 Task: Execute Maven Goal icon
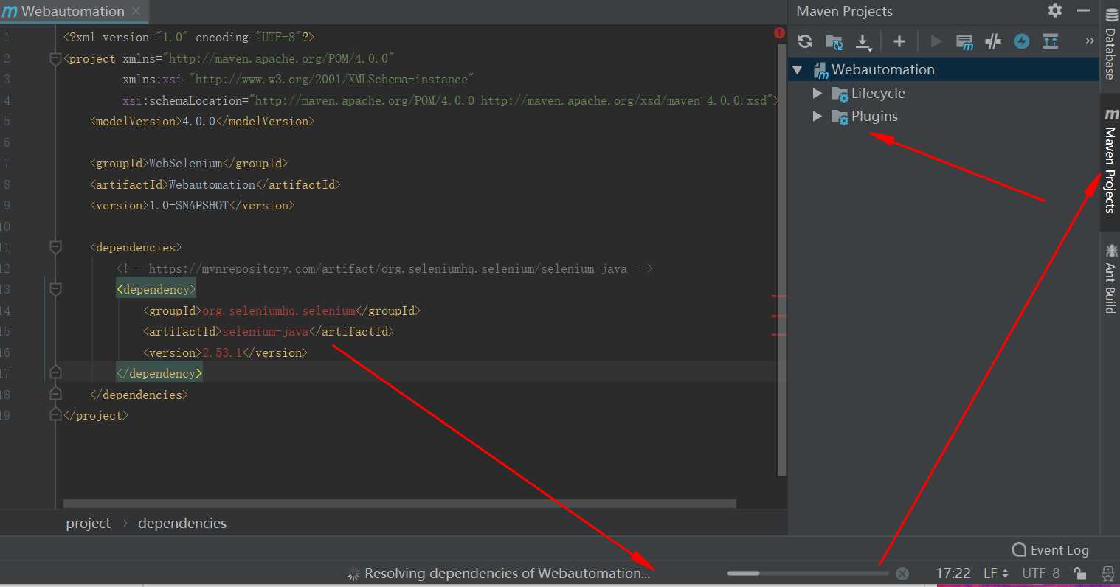point(964,41)
